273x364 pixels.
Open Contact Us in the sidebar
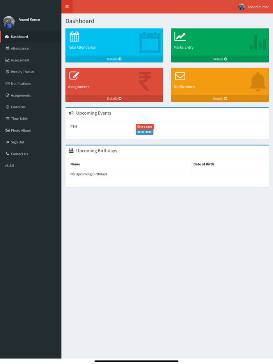click(x=31, y=154)
